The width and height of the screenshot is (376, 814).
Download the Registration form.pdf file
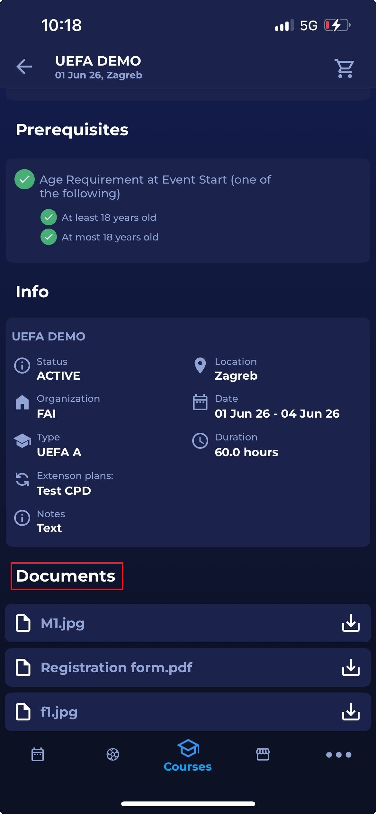pos(351,667)
